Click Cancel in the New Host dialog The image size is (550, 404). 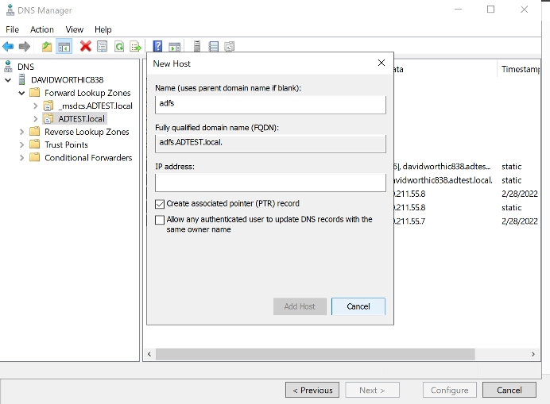pos(358,306)
